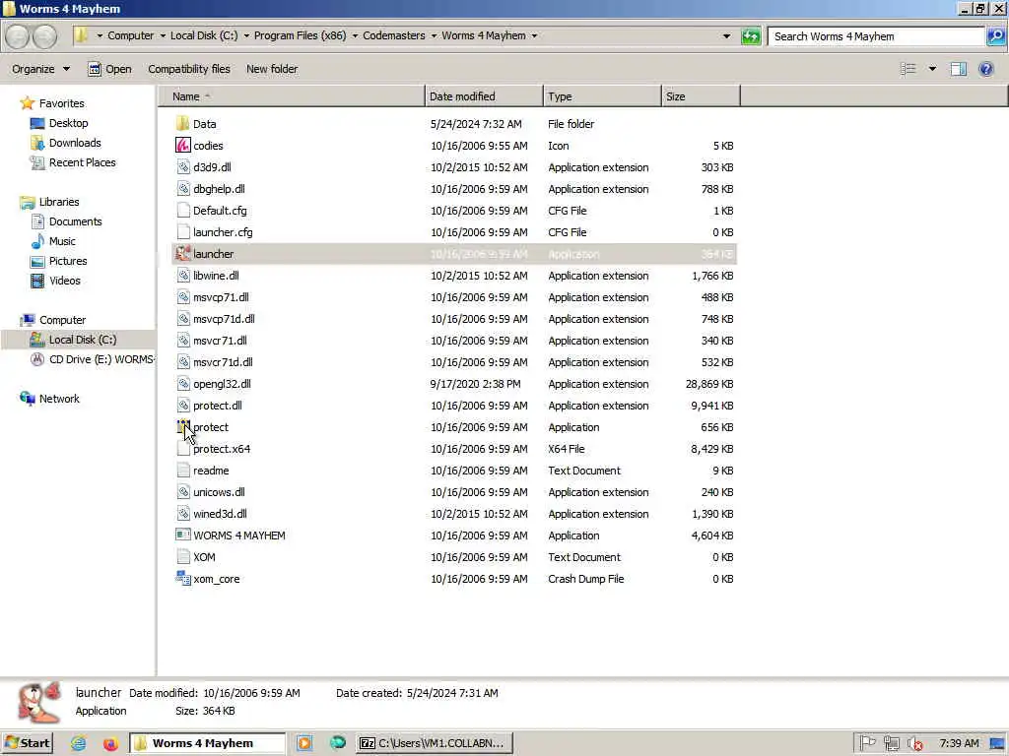The height and width of the screenshot is (756, 1009).
Task: Click the search magnifier icon
Action: click(995, 36)
